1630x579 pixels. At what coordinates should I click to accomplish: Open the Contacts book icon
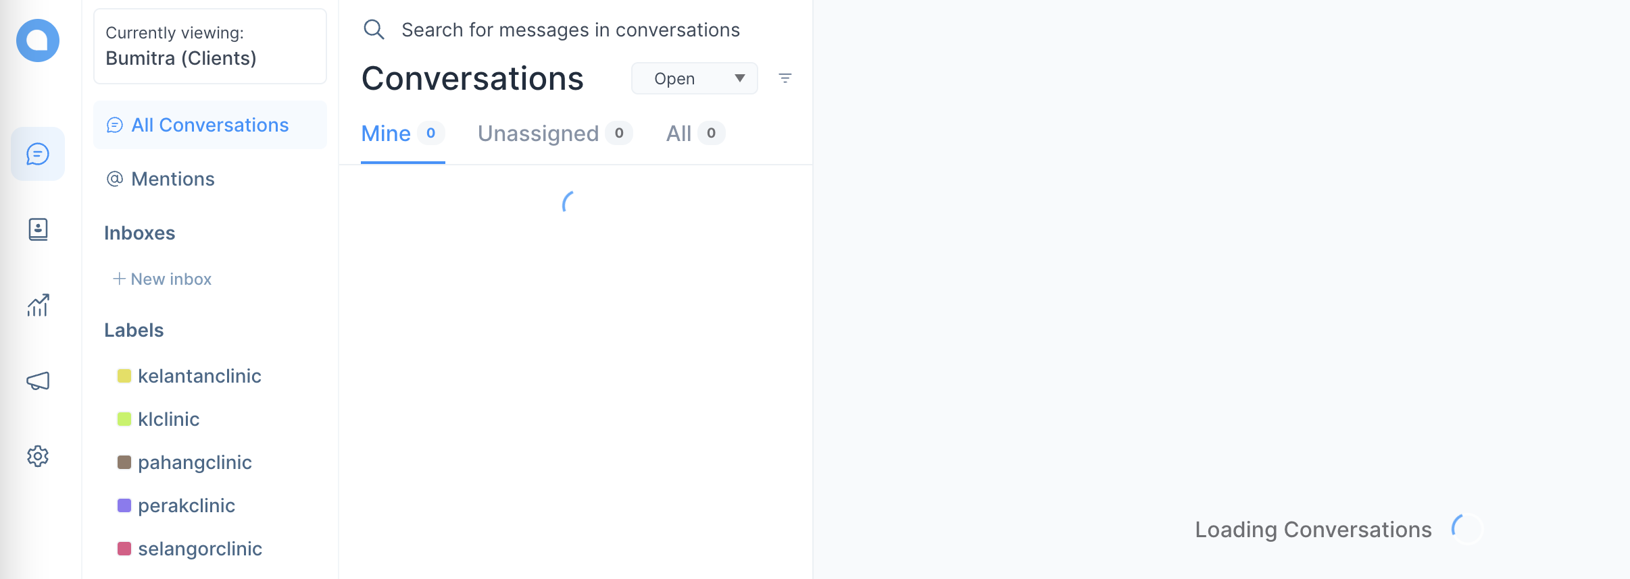(37, 229)
